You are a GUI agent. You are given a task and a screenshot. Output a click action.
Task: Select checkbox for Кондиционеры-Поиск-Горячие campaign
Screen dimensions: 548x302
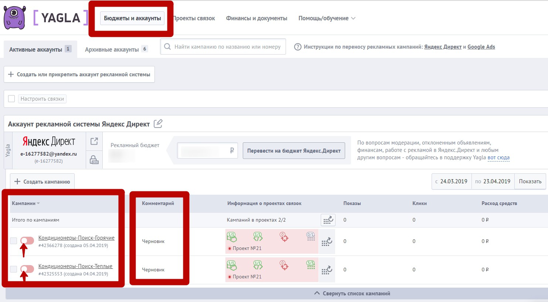tap(13, 241)
